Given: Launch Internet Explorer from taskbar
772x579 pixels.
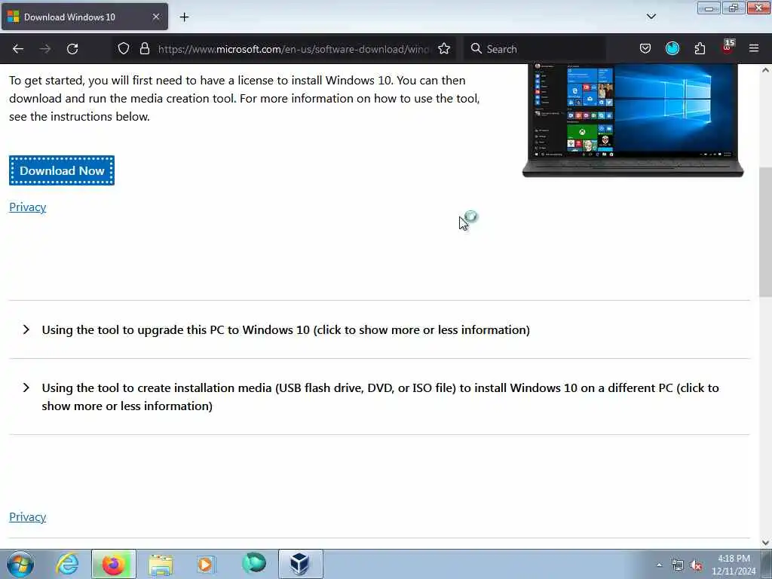Looking at the screenshot, I should point(67,564).
